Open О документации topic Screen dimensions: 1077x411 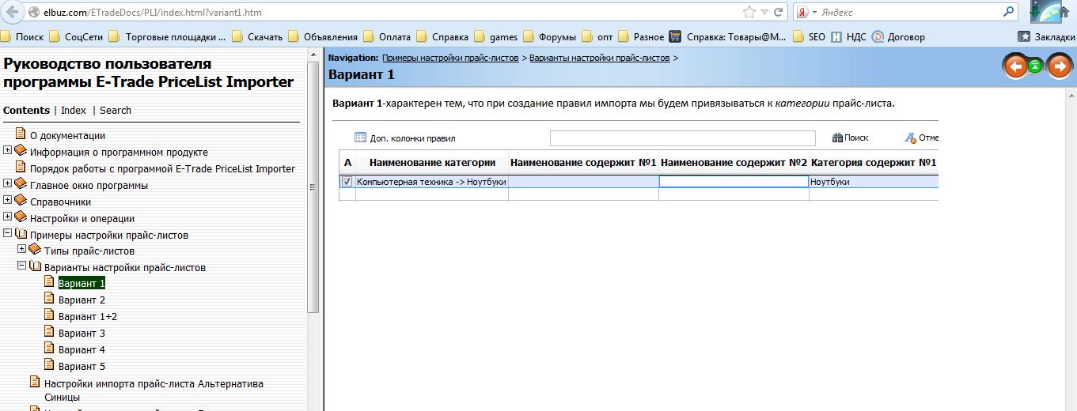point(67,135)
